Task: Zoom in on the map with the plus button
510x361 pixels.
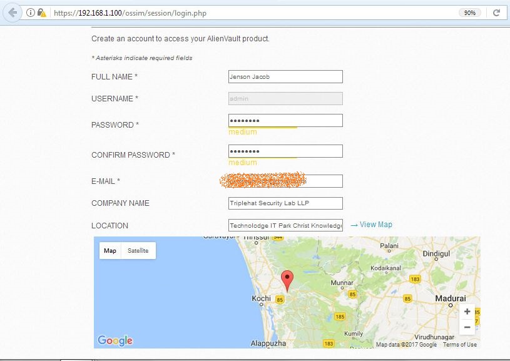Action: [467, 312]
